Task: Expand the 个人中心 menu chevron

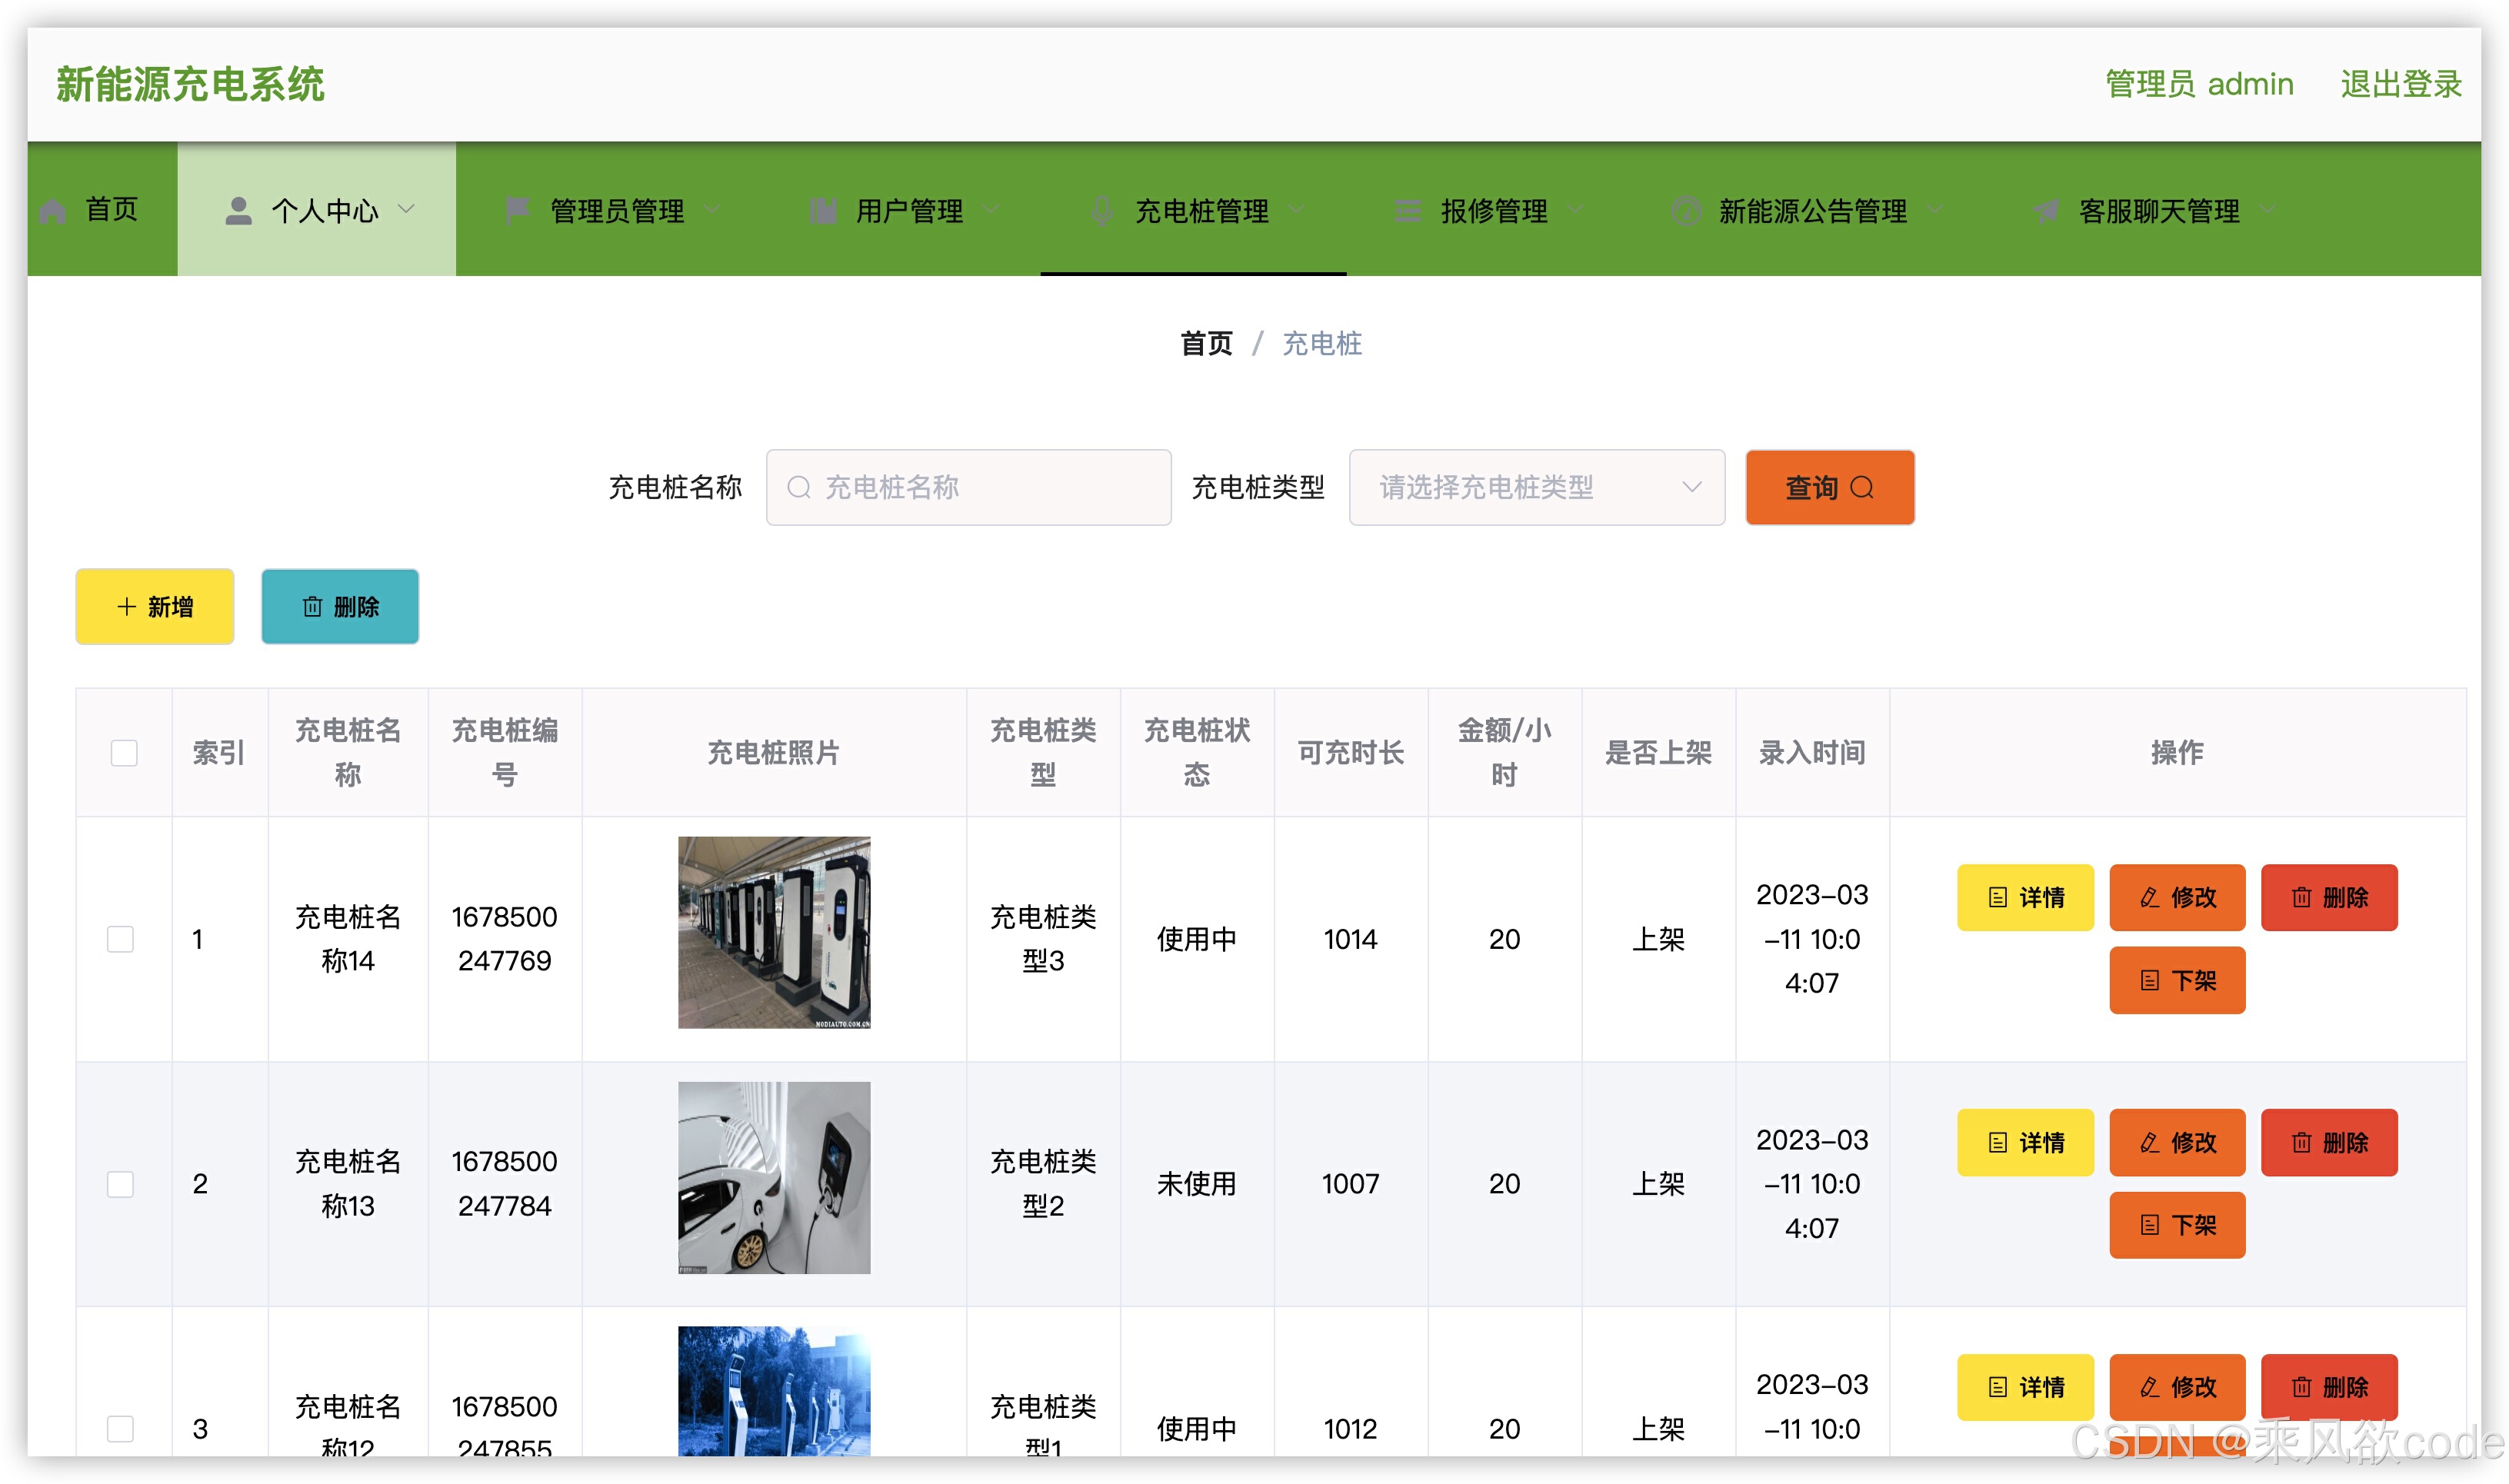Action: click(x=407, y=209)
